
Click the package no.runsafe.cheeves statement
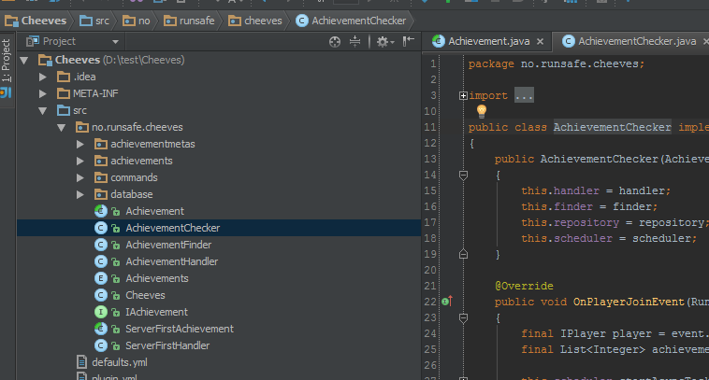tap(557, 63)
